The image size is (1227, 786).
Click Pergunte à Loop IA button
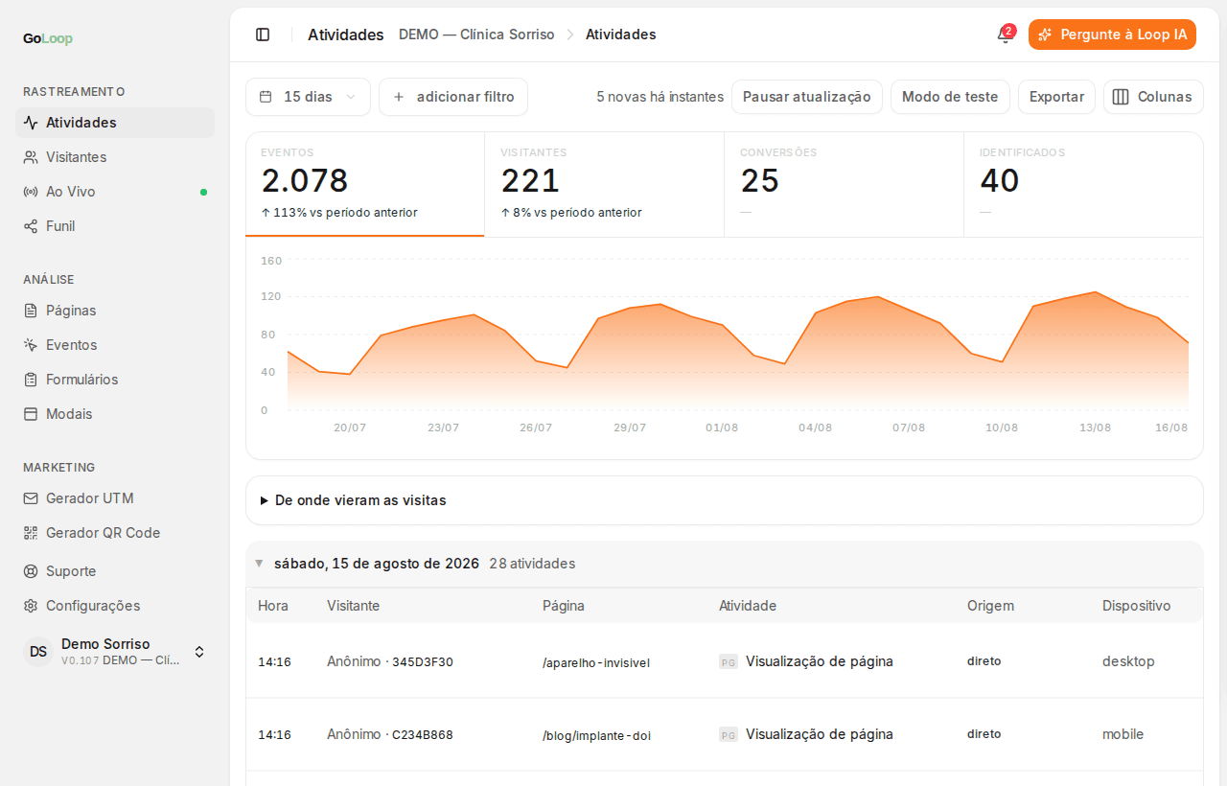coord(1112,35)
